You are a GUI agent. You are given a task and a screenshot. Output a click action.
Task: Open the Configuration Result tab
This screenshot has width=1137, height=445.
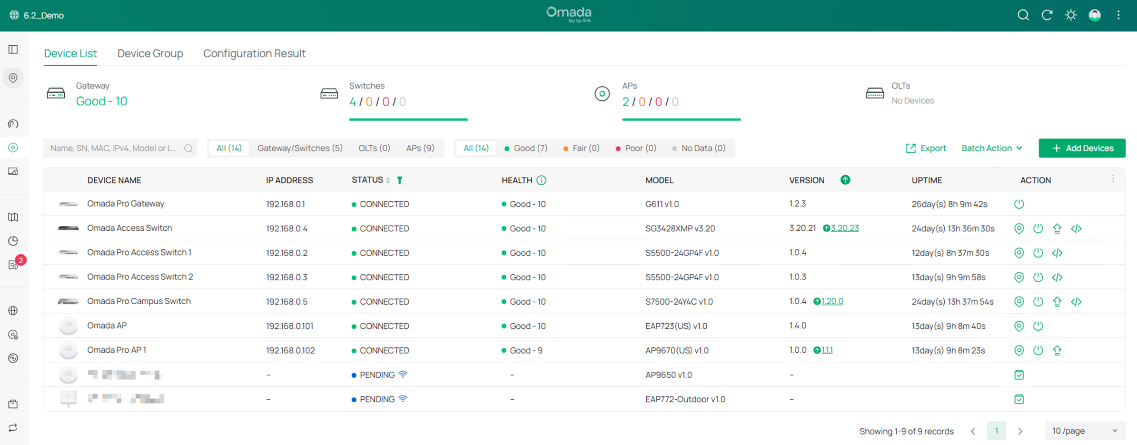click(254, 53)
